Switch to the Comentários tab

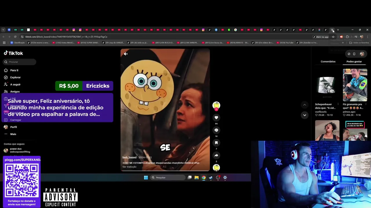coord(328,62)
